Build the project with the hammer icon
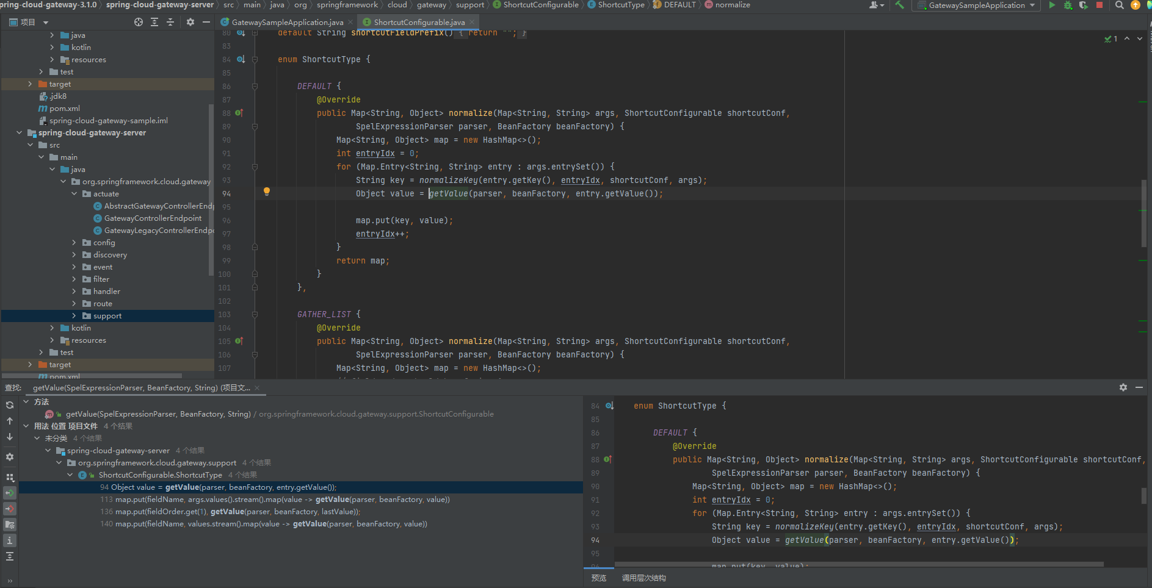The width and height of the screenshot is (1152, 588). pos(899,5)
